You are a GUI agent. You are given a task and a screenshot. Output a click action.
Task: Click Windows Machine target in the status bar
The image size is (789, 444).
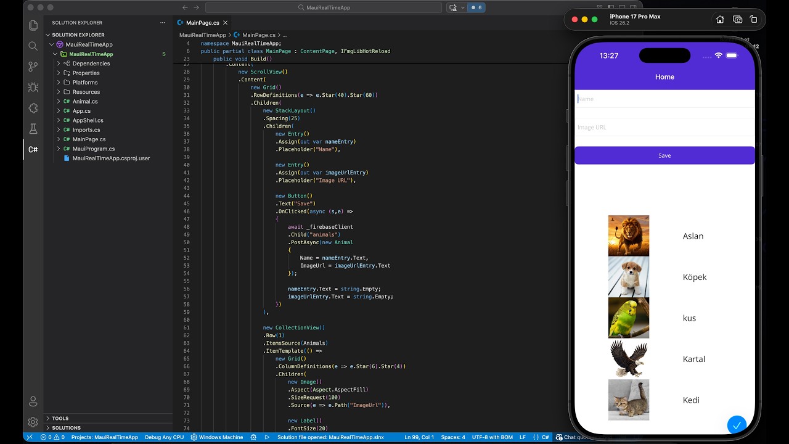[x=217, y=437]
